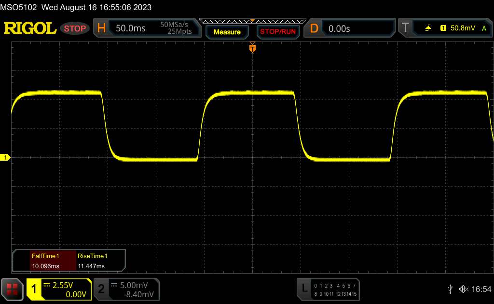The height and width of the screenshot is (304, 494).
Task: Toggle the muted speaker sound icon
Action: click(x=464, y=289)
